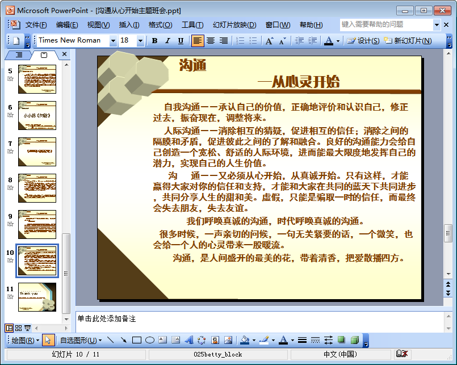Viewport: 457px width, 365px height.
Task: Open the font name dropdown
Action: coord(113,40)
